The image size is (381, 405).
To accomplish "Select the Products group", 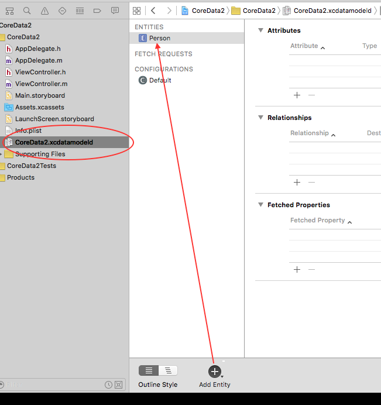I will (x=20, y=177).
